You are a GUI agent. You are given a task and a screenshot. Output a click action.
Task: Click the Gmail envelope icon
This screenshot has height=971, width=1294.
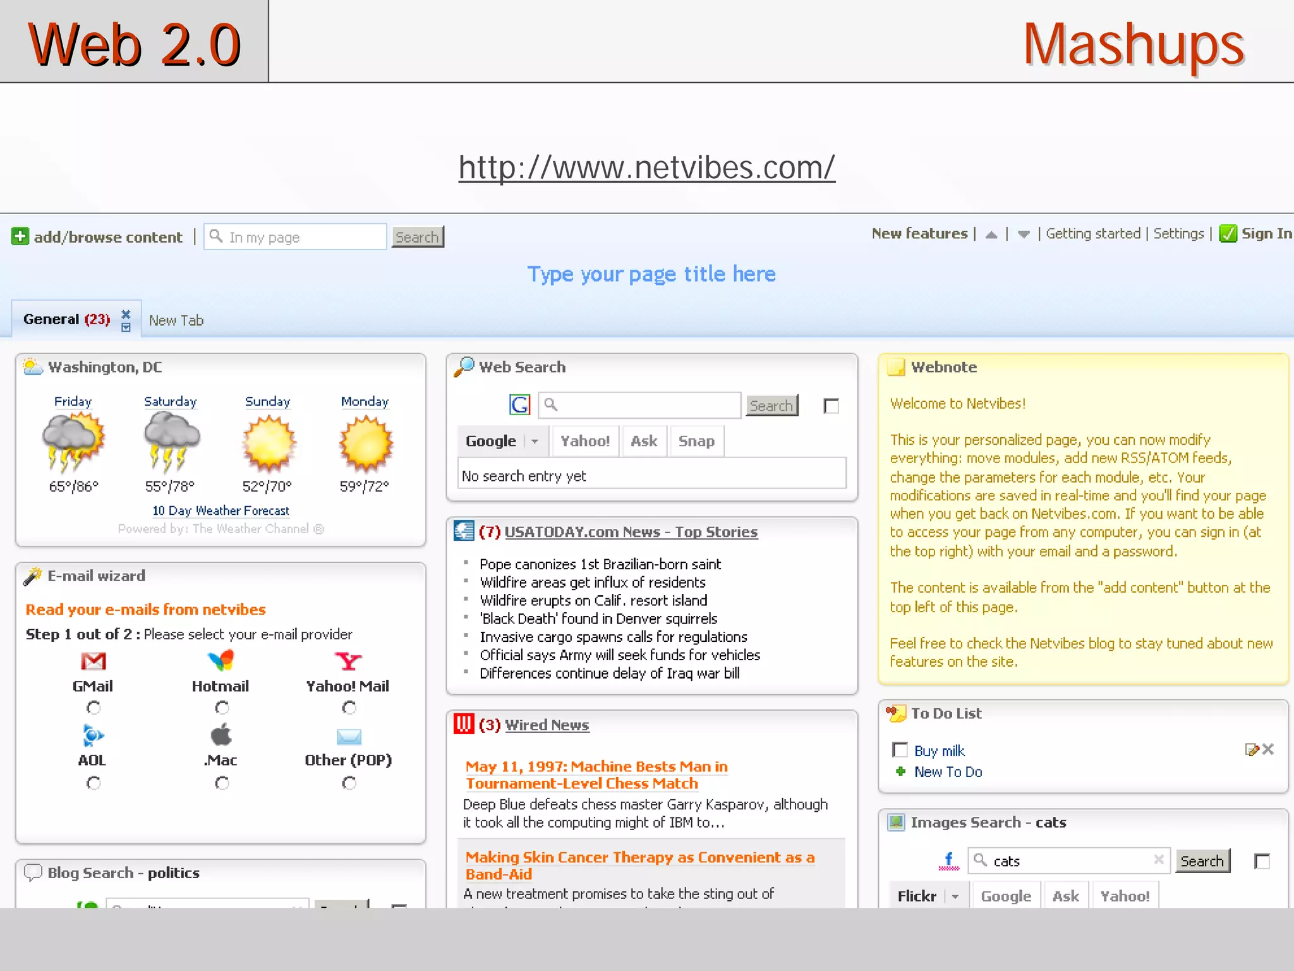(93, 661)
